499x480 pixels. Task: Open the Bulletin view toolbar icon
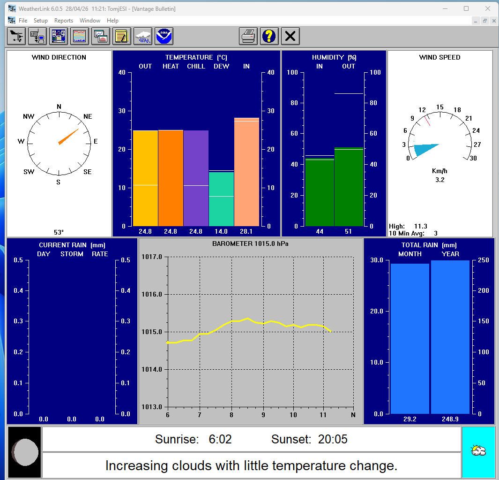click(x=59, y=36)
